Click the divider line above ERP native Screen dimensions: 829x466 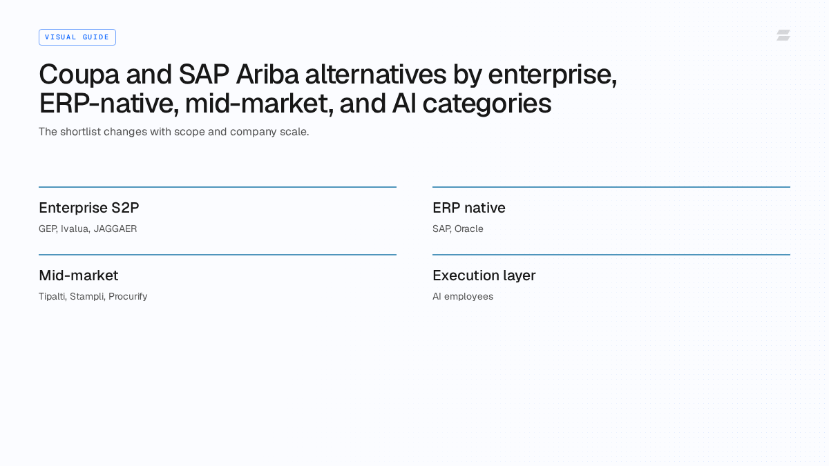pyautogui.click(x=611, y=187)
